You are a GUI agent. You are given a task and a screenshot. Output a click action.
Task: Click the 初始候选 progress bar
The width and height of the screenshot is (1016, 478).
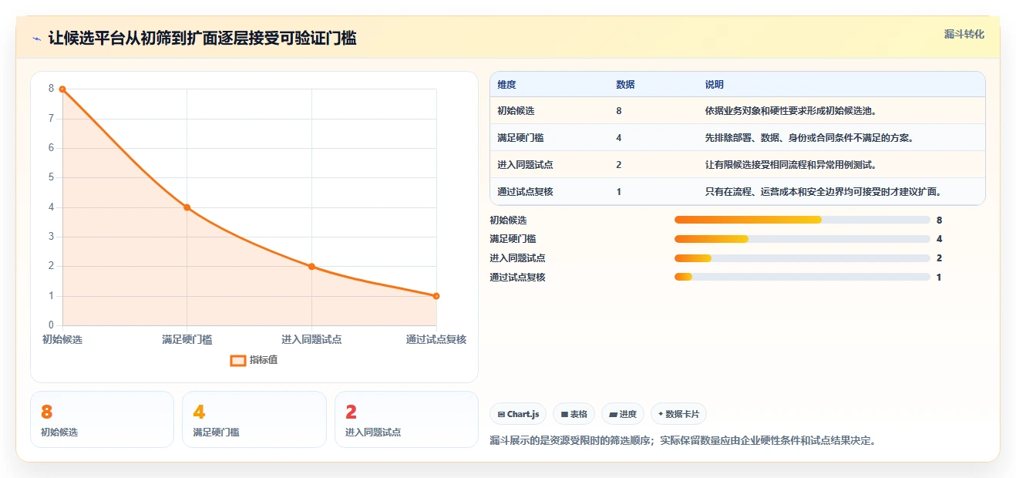[802, 220]
